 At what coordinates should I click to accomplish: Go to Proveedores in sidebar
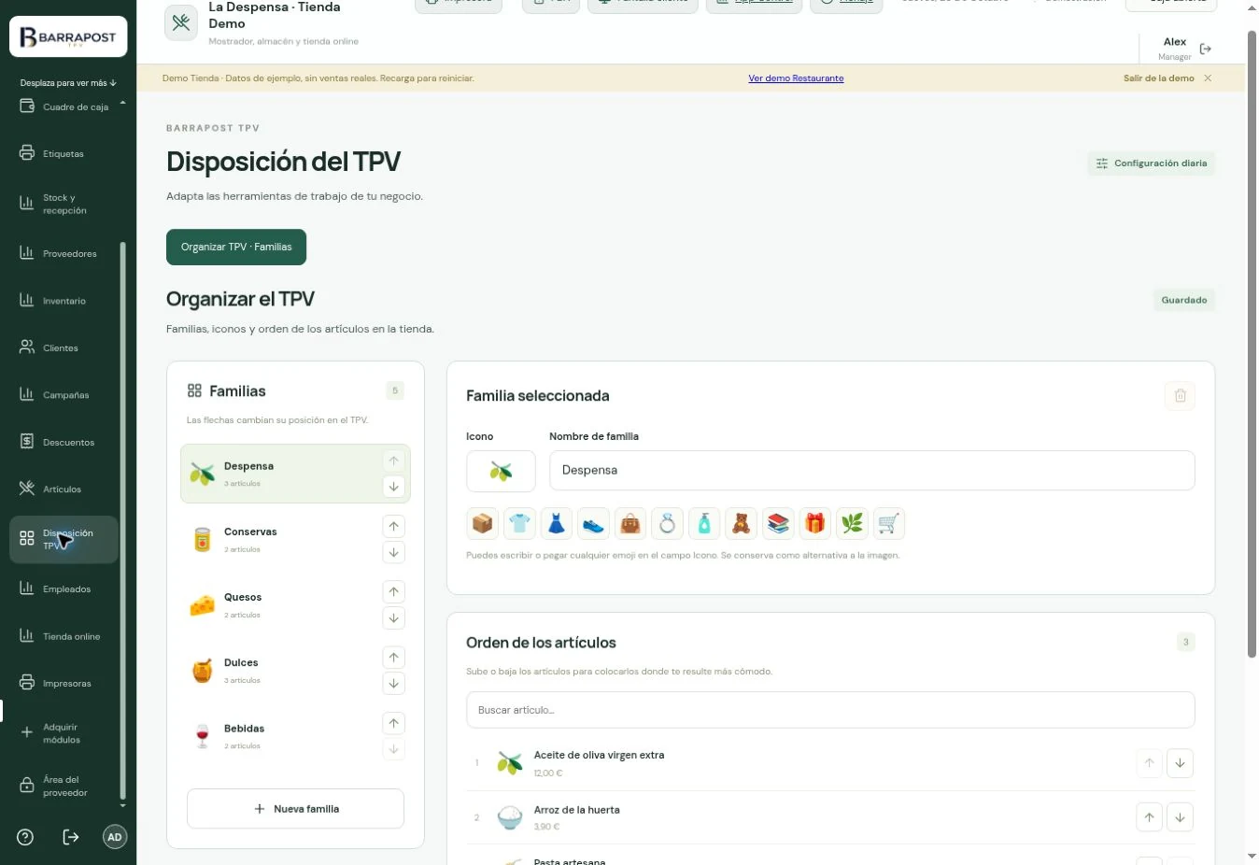coord(64,253)
